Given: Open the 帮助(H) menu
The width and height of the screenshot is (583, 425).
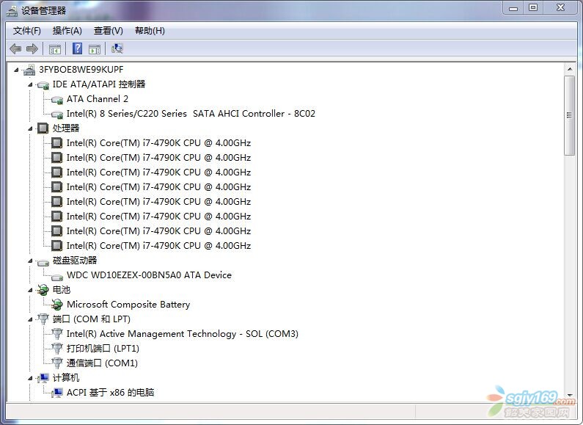Looking at the screenshot, I should click(150, 31).
